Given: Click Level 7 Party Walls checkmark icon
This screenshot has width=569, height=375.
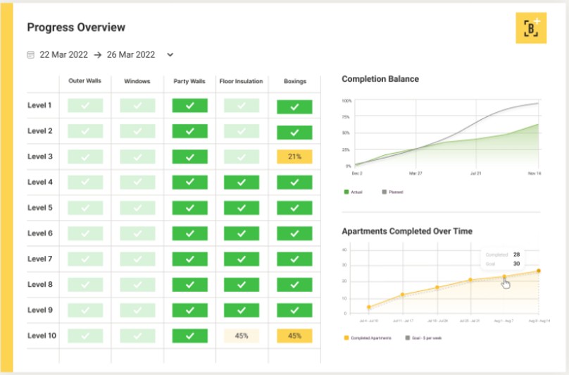Looking at the screenshot, I should (189, 259).
